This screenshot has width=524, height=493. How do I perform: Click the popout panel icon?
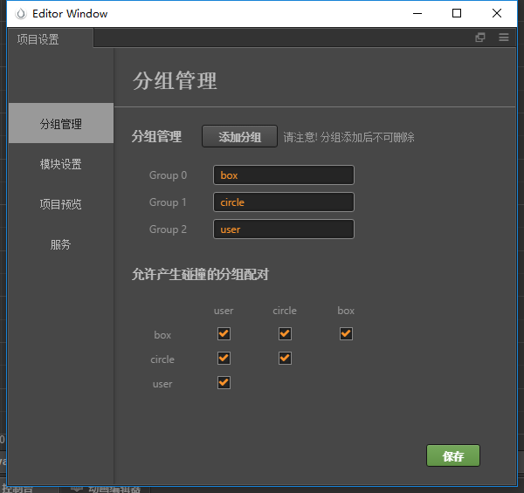[x=480, y=38]
